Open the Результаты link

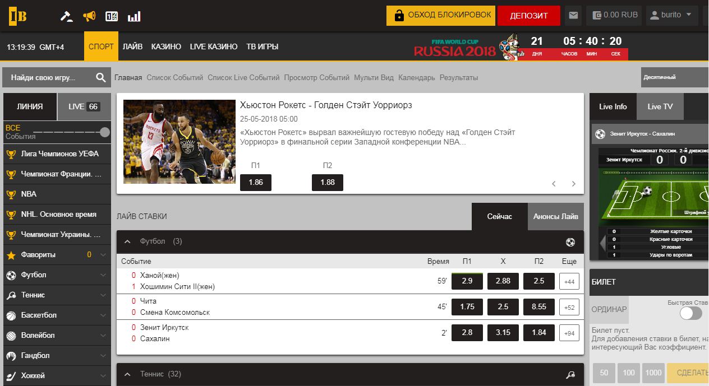(x=459, y=78)
